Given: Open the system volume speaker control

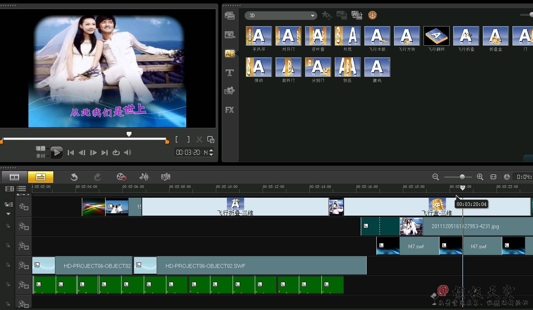Looking at the screenshot, I should [x=127, y=153].
